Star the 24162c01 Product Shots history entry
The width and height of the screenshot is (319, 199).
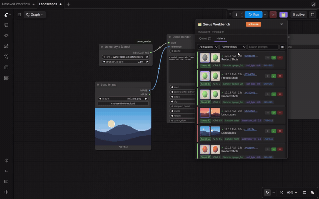(267, 94)
